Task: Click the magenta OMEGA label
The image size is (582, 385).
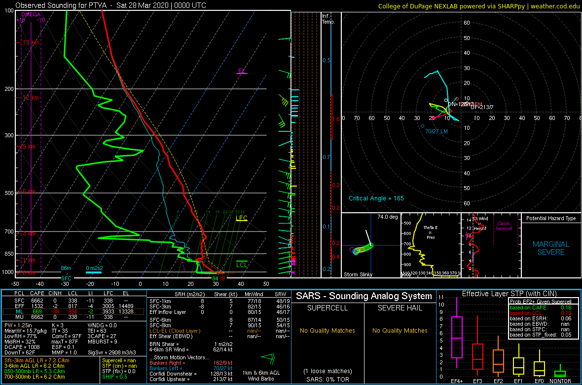Action: pyautogui.click(x=31, y=15)
